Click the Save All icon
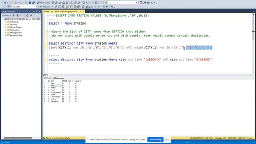This screenshot has height=144, width=256. 34,3
